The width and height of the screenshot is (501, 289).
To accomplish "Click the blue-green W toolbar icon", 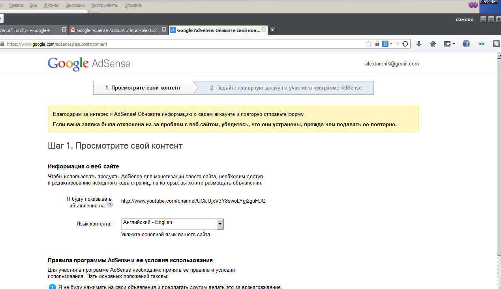I will 481,44.
